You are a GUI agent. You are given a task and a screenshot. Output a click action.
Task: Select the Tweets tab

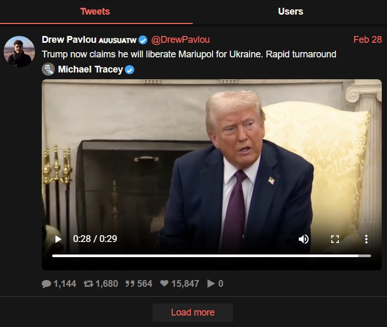point(95,11)
